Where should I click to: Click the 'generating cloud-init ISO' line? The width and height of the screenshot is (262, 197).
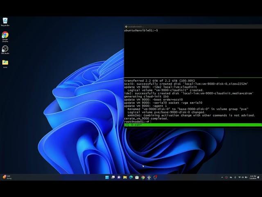pyautogui.click(x=147, y=96)
